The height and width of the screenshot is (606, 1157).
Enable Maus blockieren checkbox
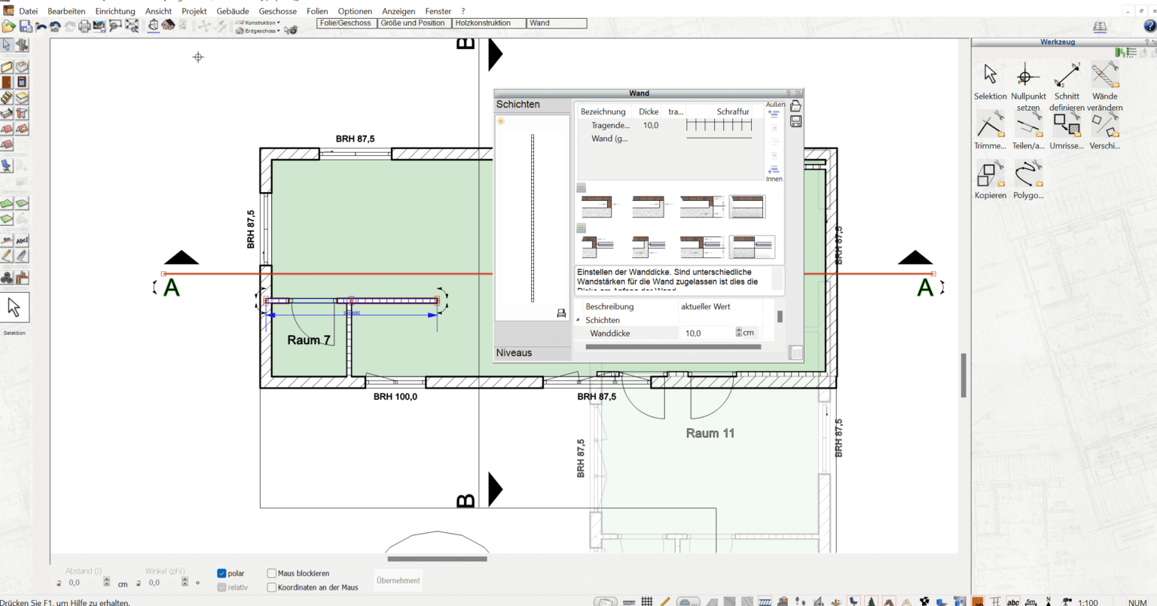tap(272, 574)
